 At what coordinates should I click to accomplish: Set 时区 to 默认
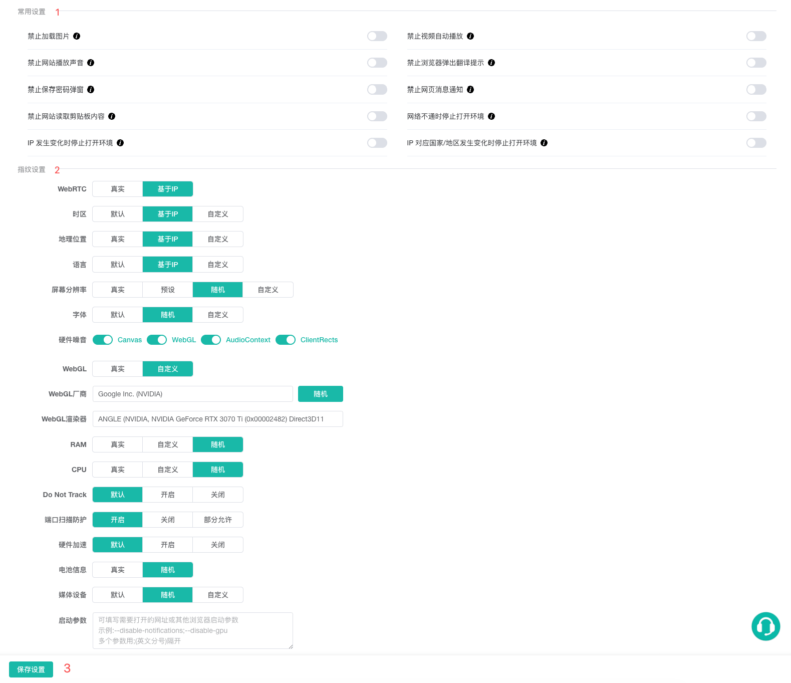coord(118,214)
